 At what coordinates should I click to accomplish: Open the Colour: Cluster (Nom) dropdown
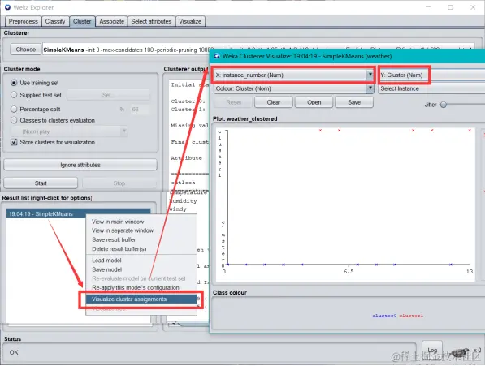click(293, 88)
